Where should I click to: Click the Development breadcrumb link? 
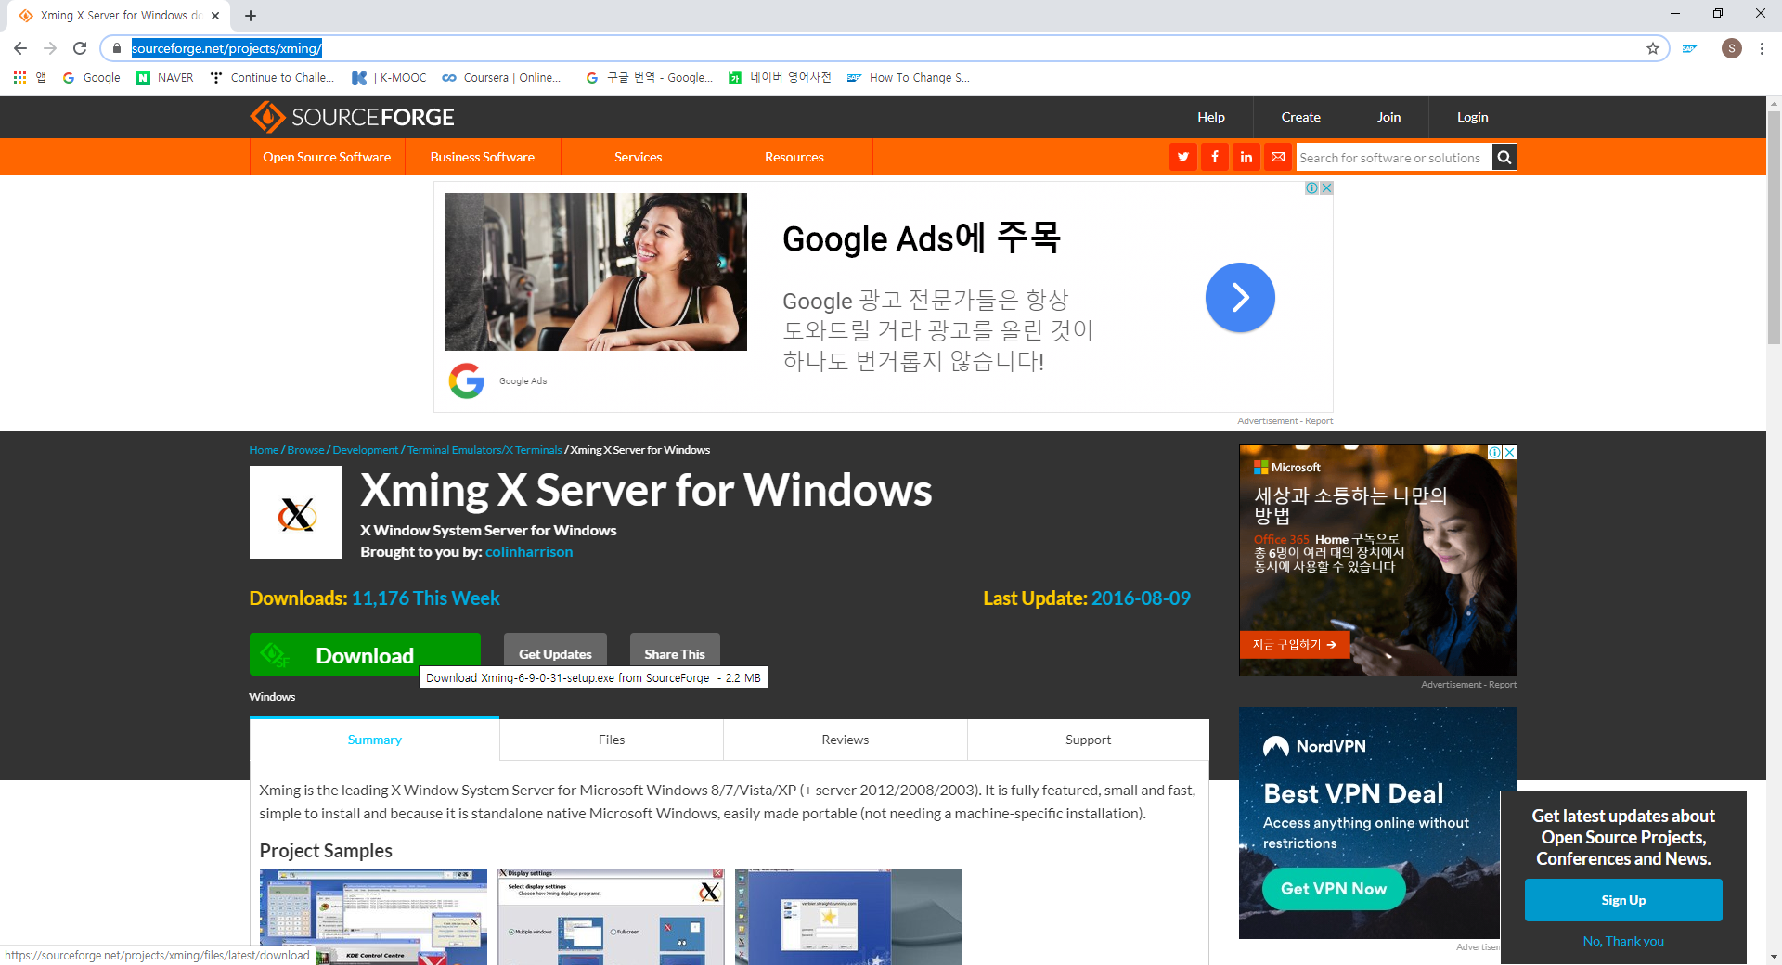click(x=365, y=450)
